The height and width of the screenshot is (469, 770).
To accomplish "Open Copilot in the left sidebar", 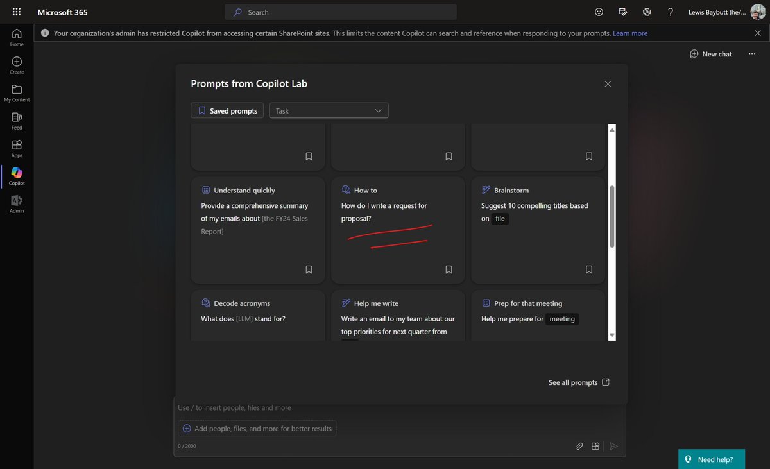I will click(17, 176).
